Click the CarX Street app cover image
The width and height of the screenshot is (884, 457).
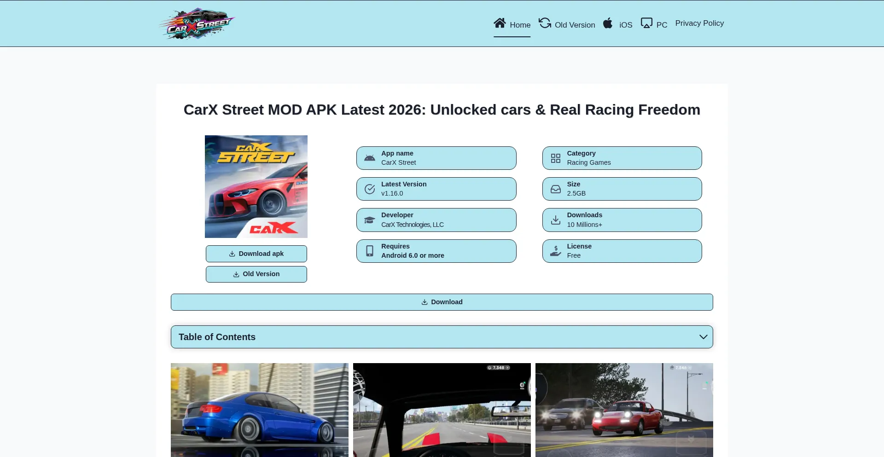tap(256, 186)
